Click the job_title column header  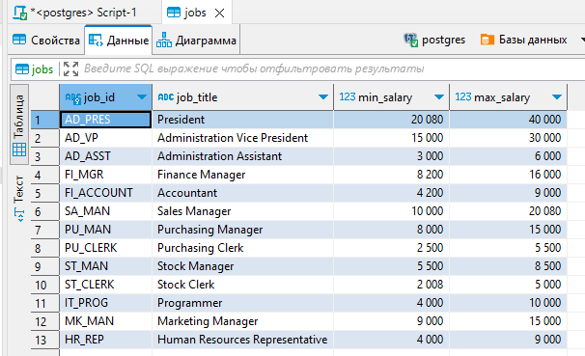242,97
